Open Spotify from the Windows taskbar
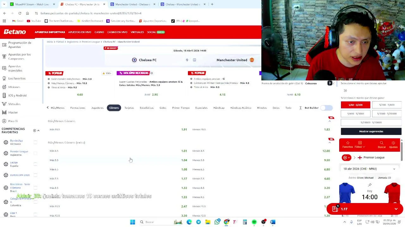 pos(254,222)
